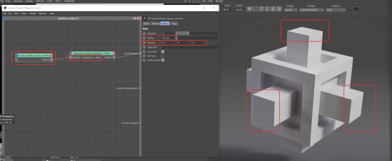Screen dimensions: 392x161
Task: Open the IPR window hamburger menu icon
Action: (x=204, y=1)
